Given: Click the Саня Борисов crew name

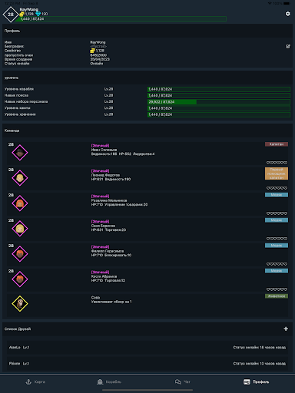Looking at the screenshot, I should 103,226.
